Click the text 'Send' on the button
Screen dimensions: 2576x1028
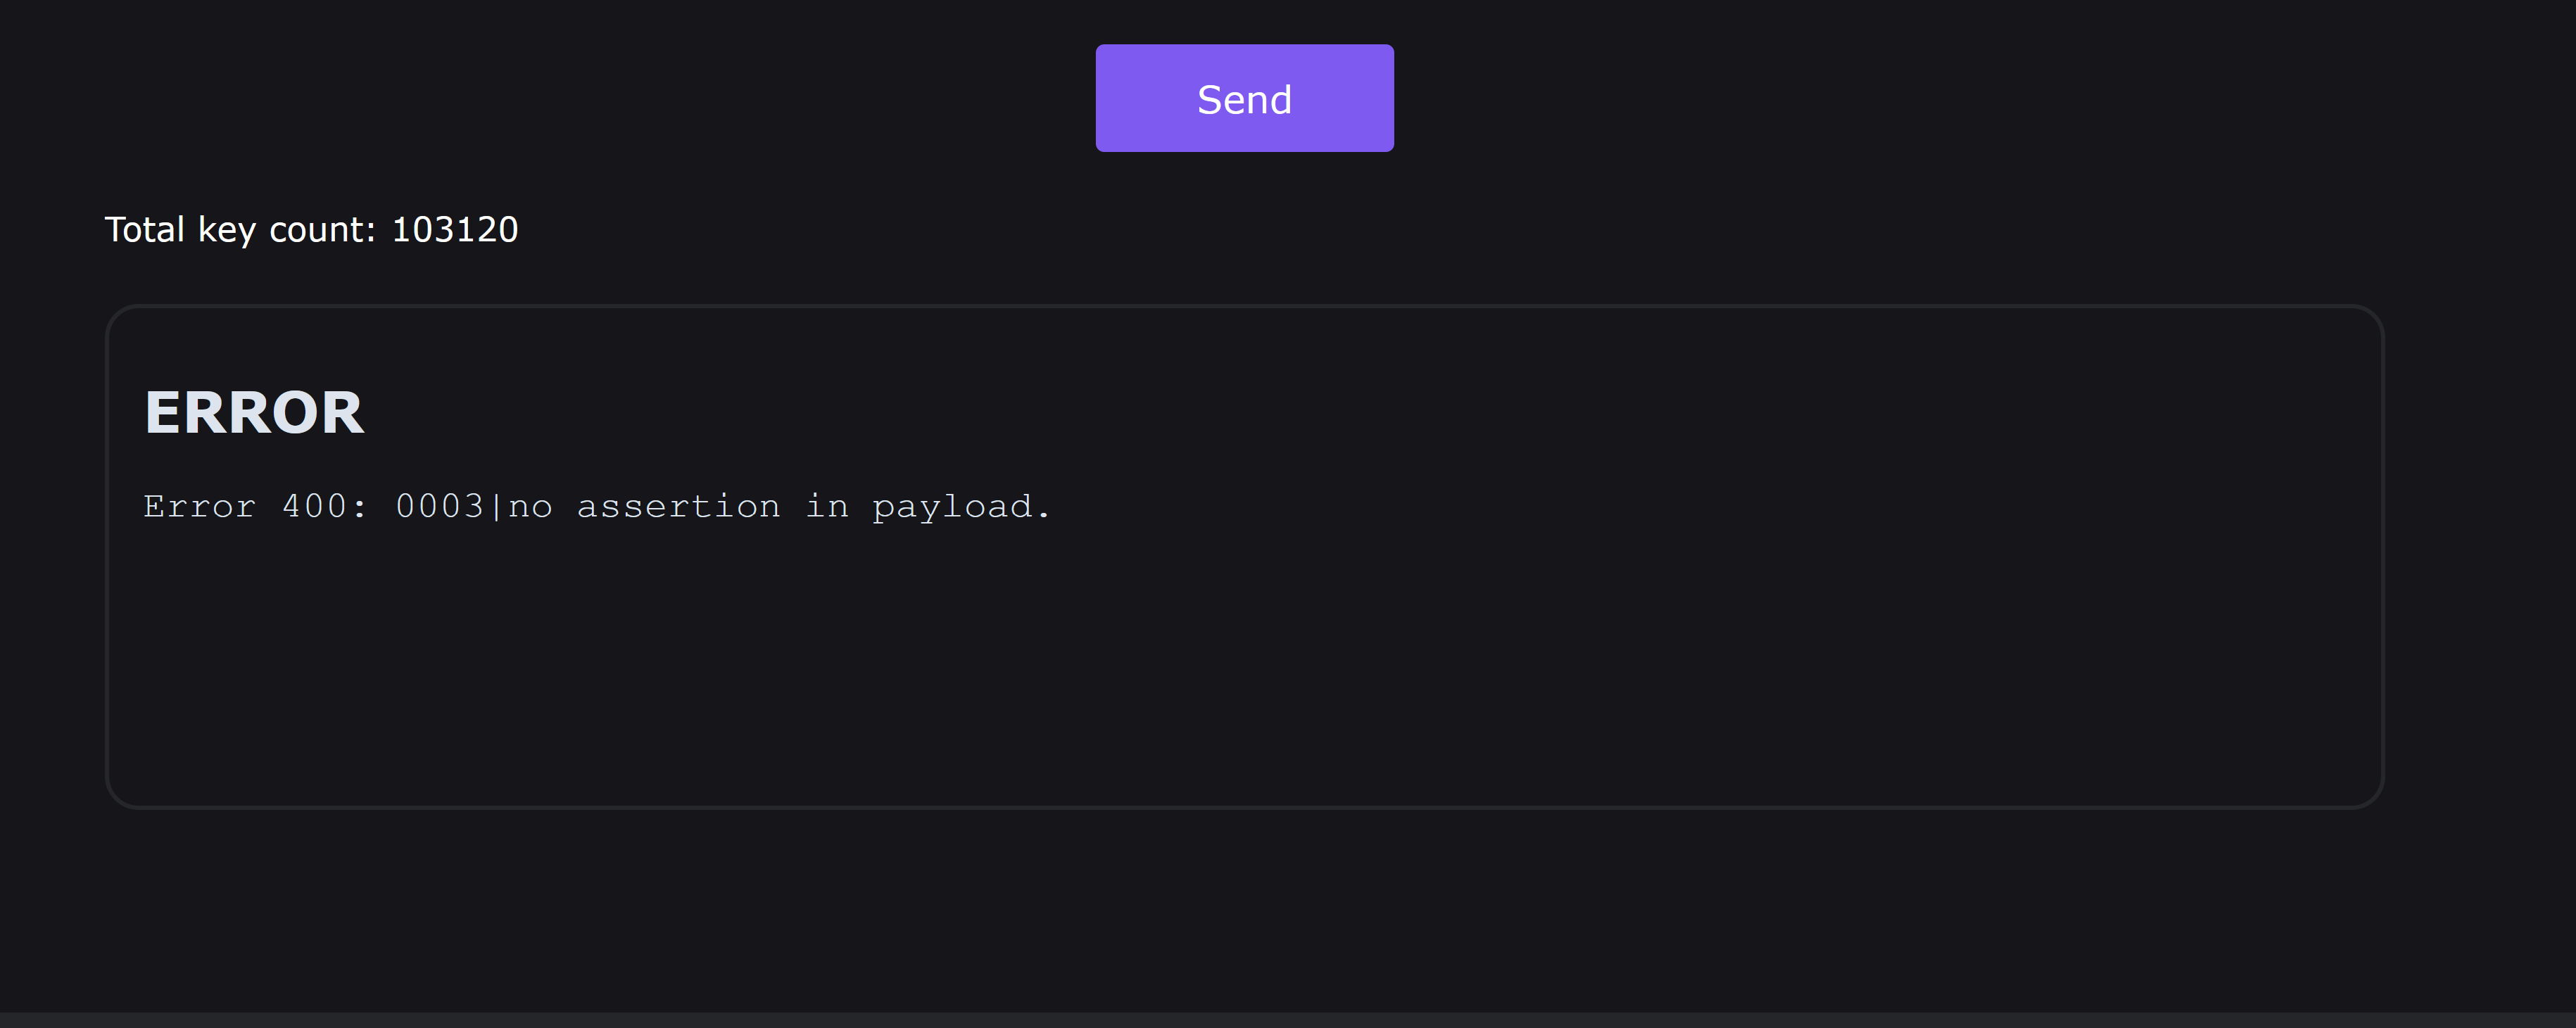(1244, 100)
